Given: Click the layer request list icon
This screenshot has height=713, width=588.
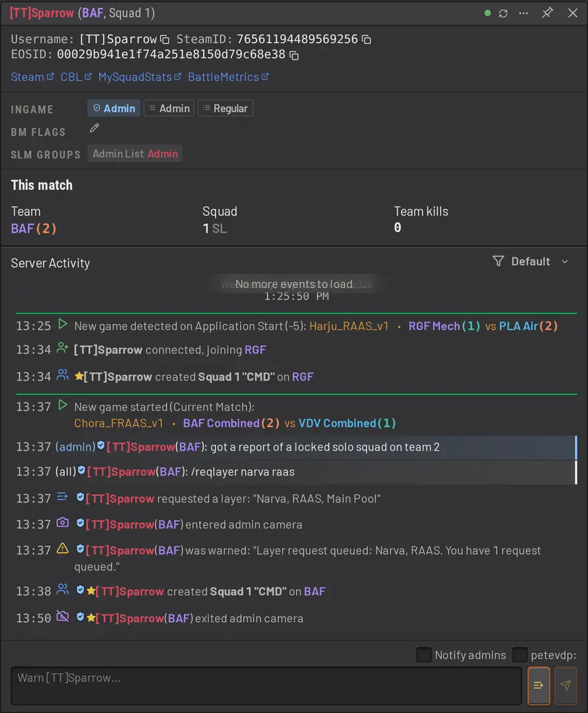Looking at the screenshot, I should tap(62, 497).
